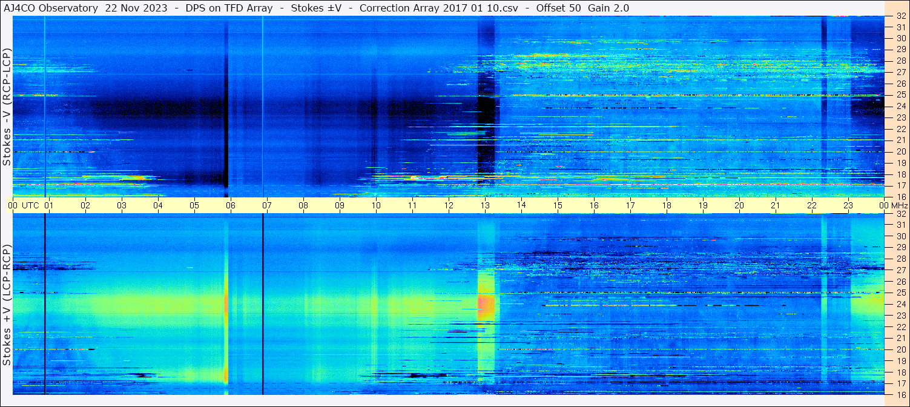The width and height of the screenshot is (910, 407).
Task: Click the 17 MHz tick of Stokes +V panel
Action: 901,383
